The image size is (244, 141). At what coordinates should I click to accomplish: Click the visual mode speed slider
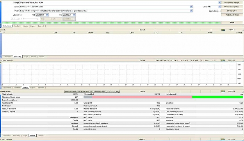pyautogui.click(x=31, y=19)
